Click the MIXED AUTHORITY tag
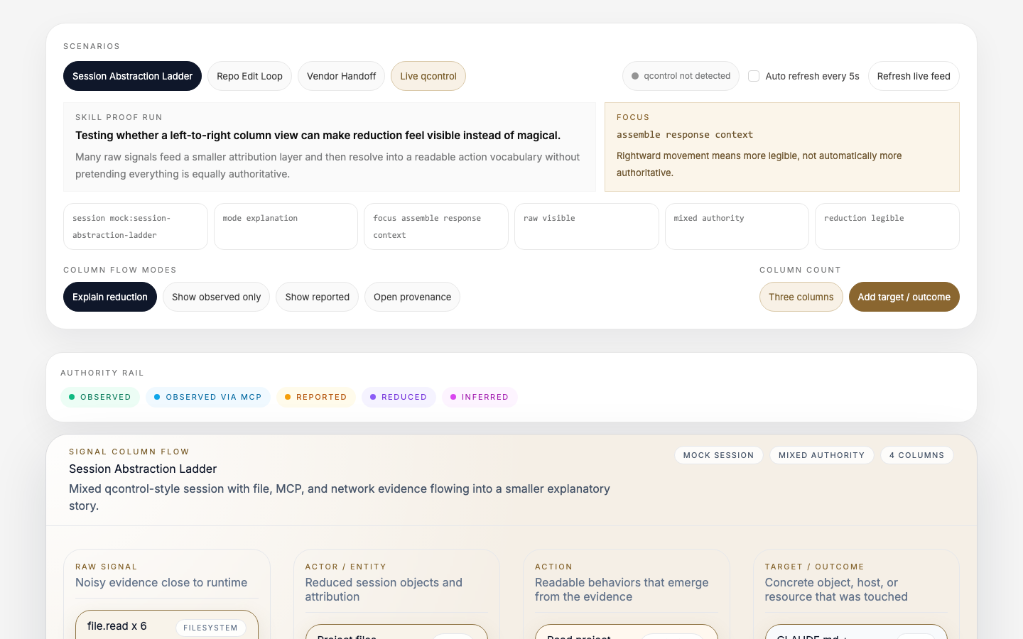Image resolution: width=1023 pixels, height=639 pixels. [821, 455]
